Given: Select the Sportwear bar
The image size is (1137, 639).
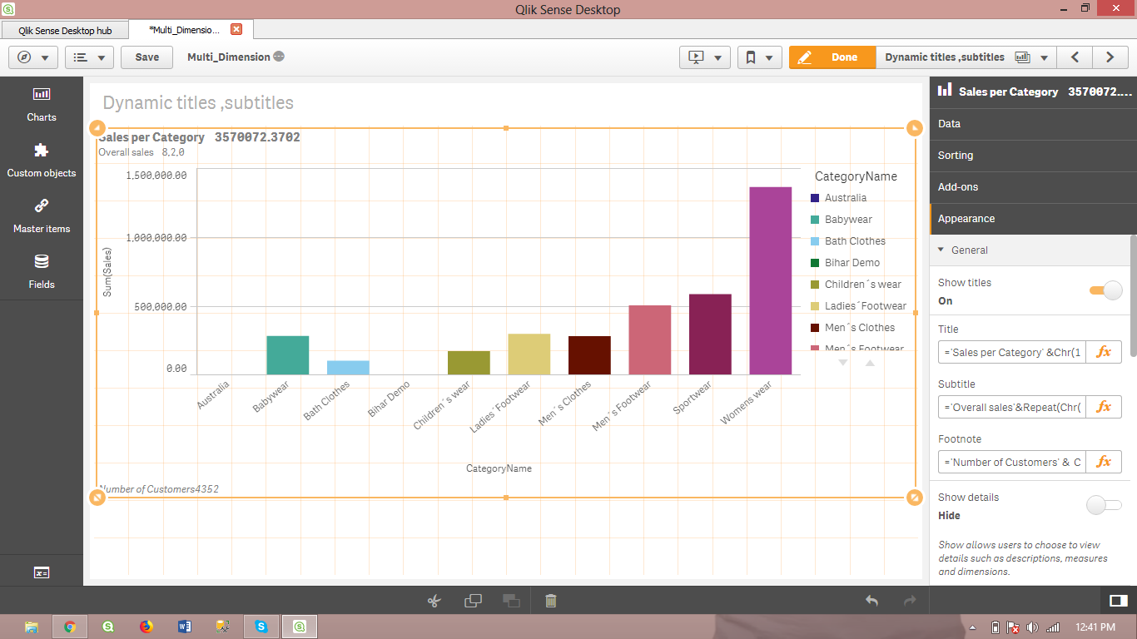Looking at the screenshot, I should (710, 334).
